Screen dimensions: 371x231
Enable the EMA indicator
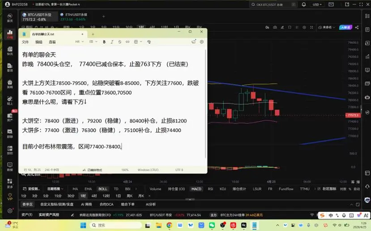click(88, 189)
